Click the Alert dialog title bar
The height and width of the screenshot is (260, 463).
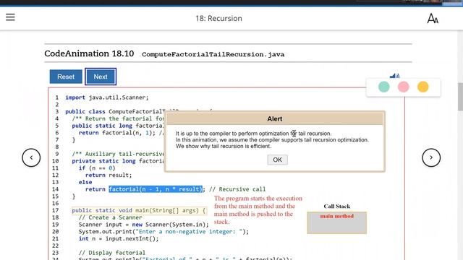pyautogui.click(x=275, y=118)
